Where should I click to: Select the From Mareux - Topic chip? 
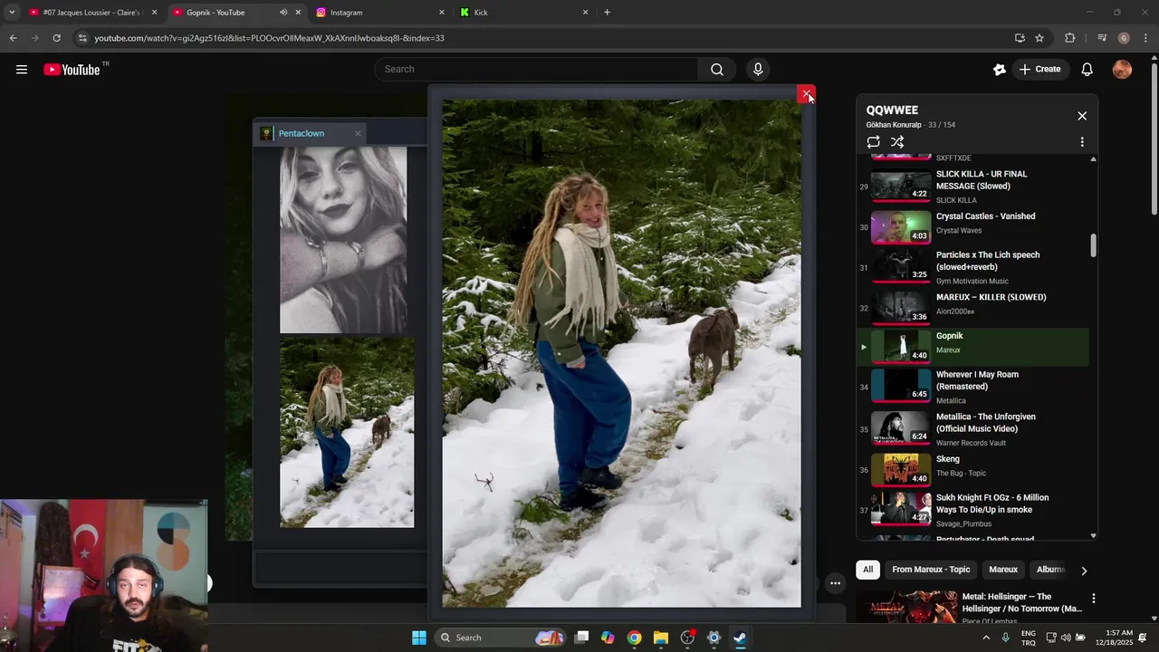tap(931, 570)
